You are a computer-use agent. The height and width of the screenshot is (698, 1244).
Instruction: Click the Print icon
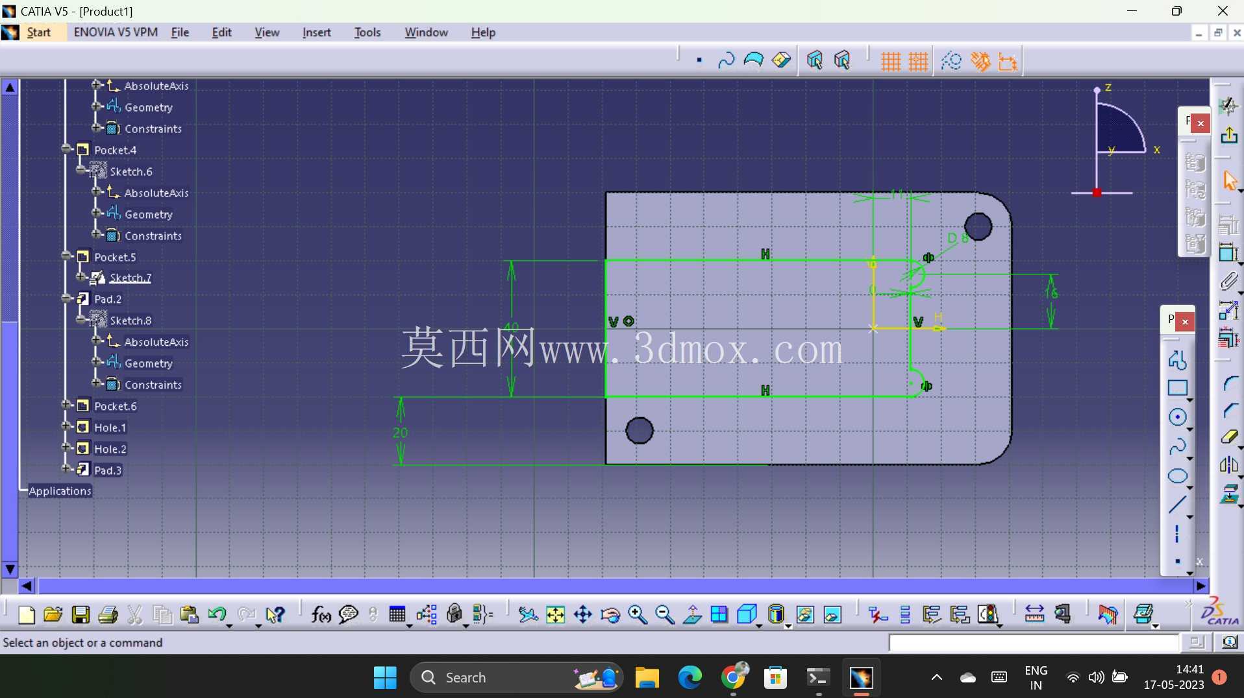pos(108,614)
